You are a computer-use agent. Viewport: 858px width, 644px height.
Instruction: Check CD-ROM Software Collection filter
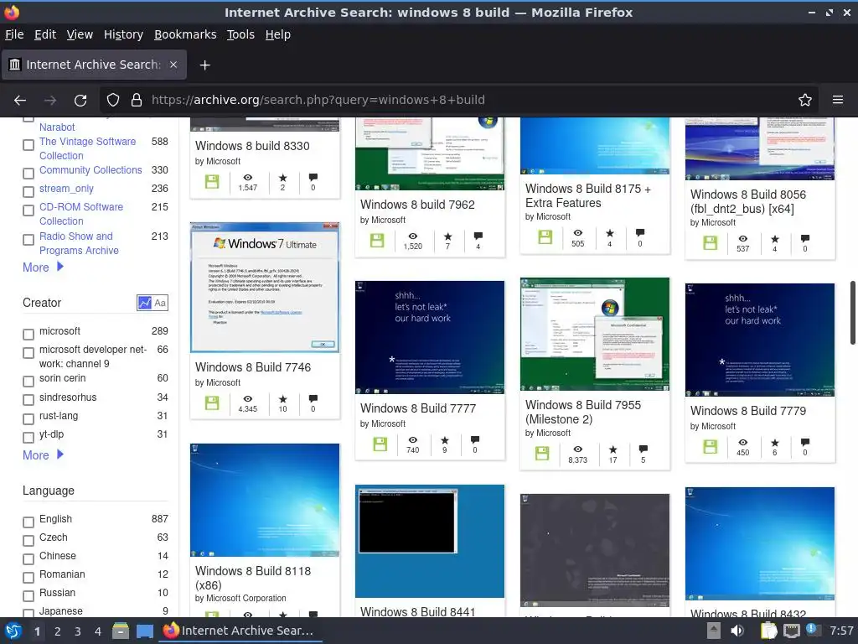28,210
